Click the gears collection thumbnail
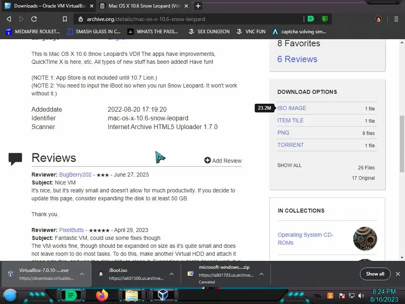The image size is (405, 304). [365, 239]
